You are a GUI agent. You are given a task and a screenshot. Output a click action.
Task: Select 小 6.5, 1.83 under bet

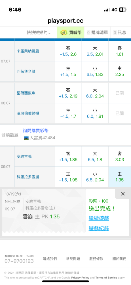coord(95,71)
